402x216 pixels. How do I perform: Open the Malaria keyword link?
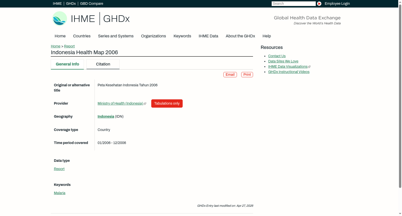click(x=60, y=193)
